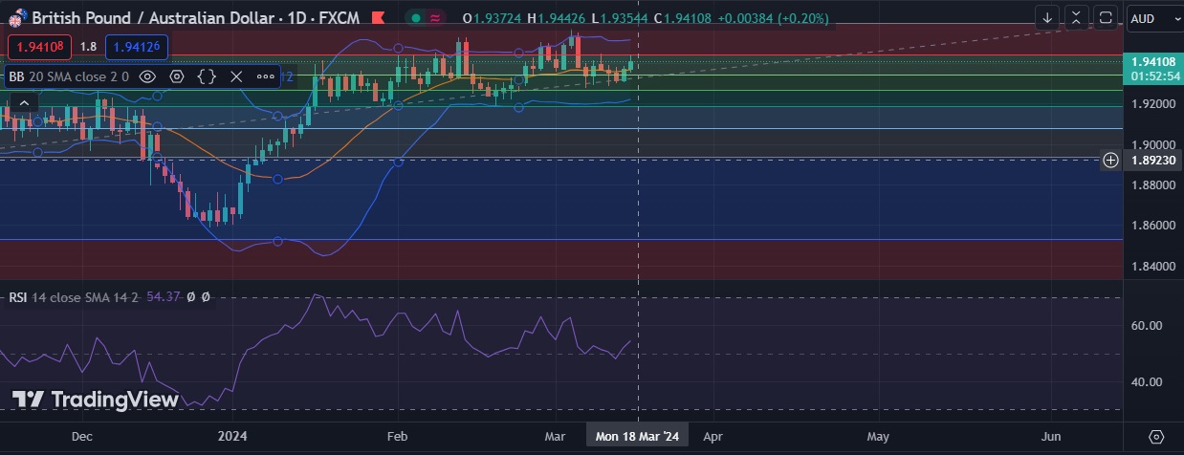Select the RSI indicator legend label
Viewport: 1184px width, 455px height.
click(x=18, y=297)
